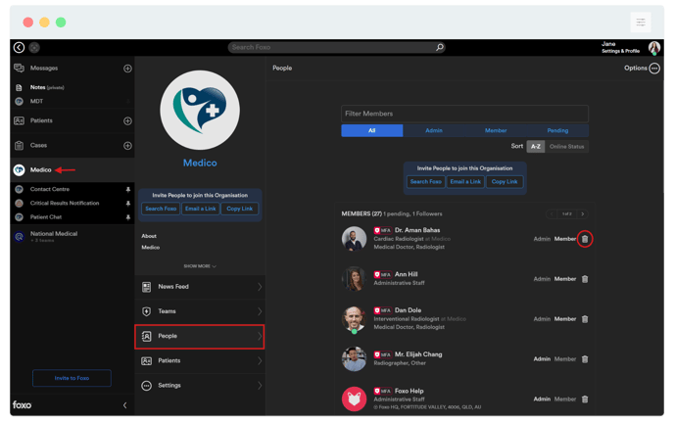Unpin the Patient Chat pin icon
The image size is (674, 422).
[128, 218]
